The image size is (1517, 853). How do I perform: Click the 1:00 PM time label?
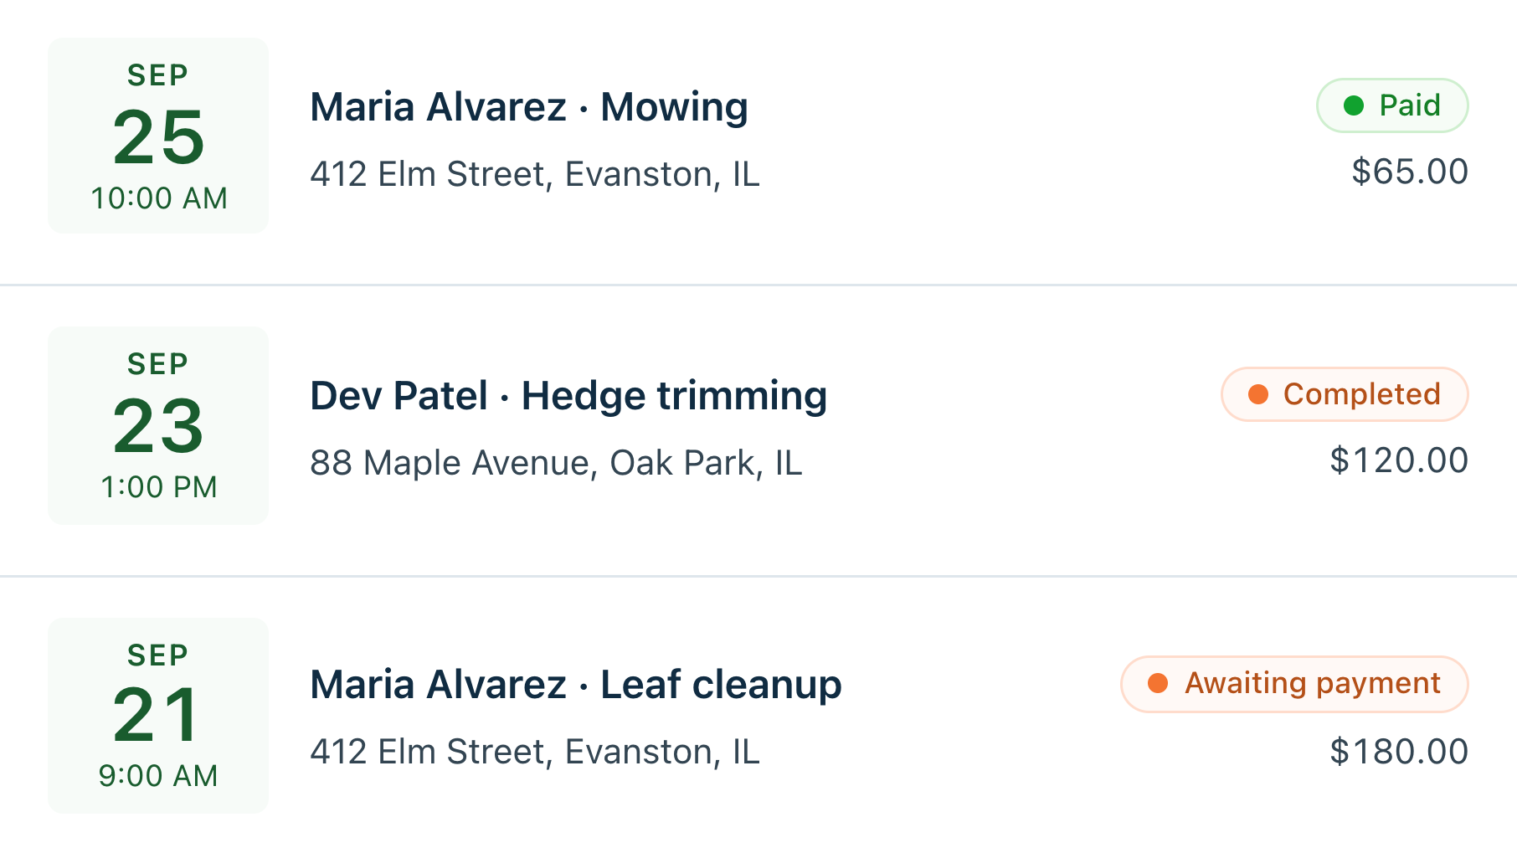[159, 487]
